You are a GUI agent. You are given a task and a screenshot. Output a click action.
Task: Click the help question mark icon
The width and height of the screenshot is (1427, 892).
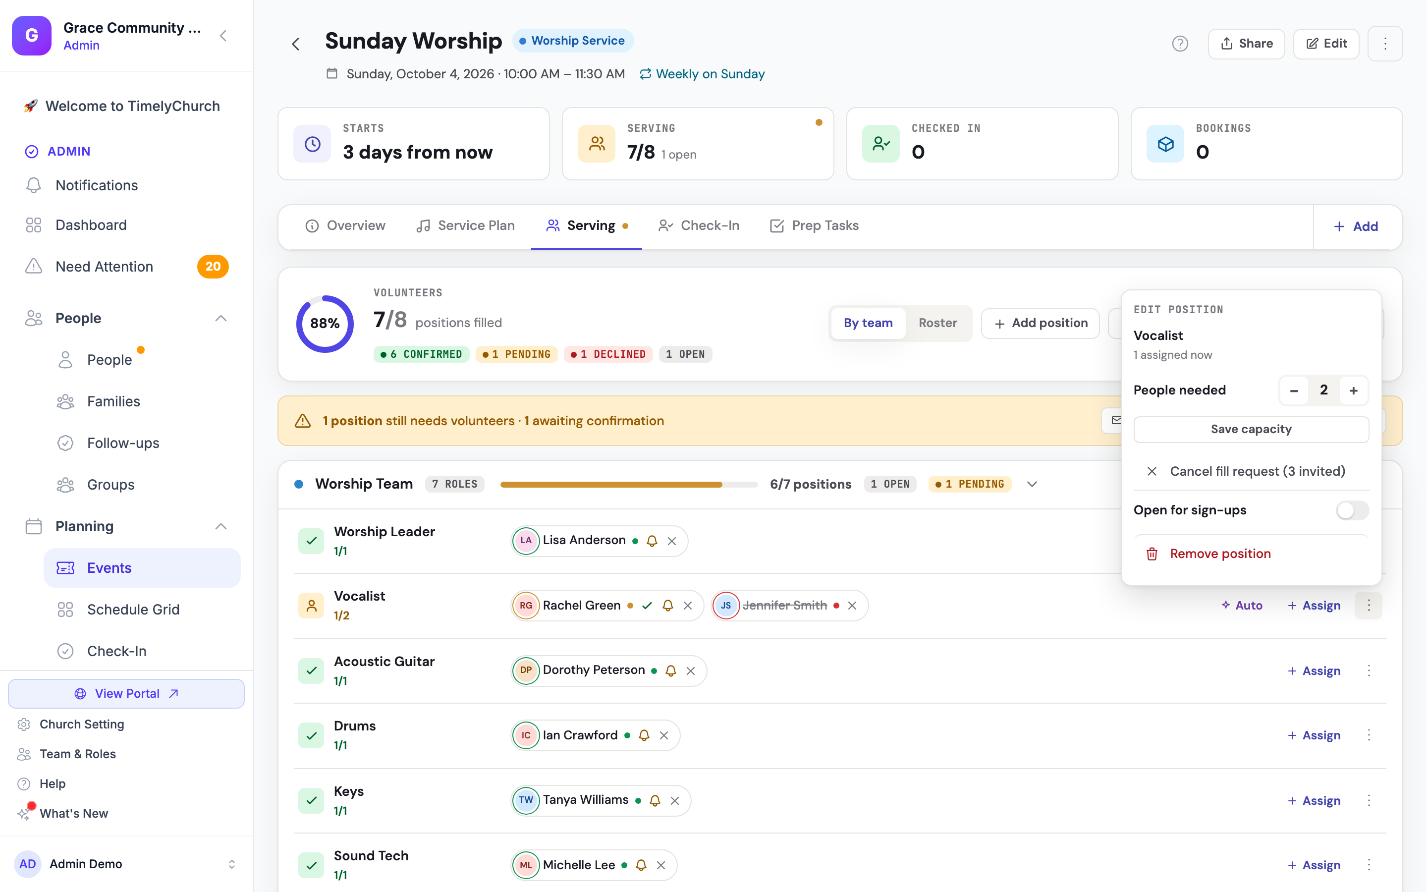pyautogui.click(x=1180, y=44)
